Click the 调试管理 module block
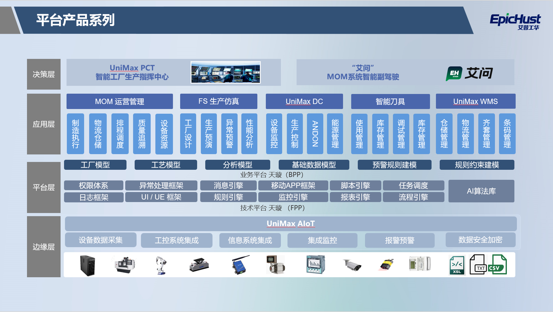 click(401, 134)
